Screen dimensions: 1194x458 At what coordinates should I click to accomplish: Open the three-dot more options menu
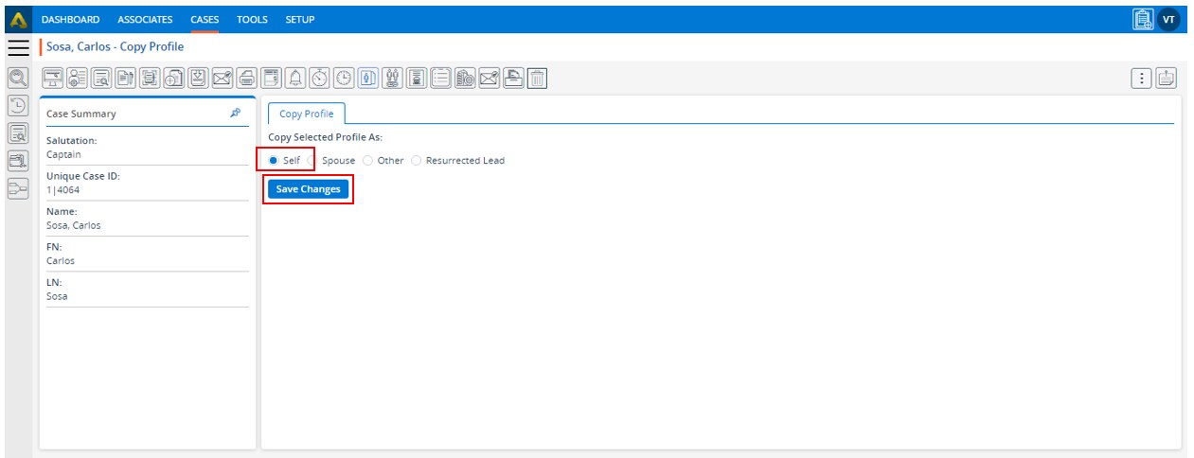(1142, 79)
